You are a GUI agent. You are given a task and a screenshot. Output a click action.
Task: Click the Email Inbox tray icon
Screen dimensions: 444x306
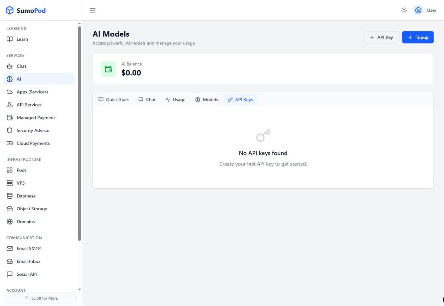point(10,262)
